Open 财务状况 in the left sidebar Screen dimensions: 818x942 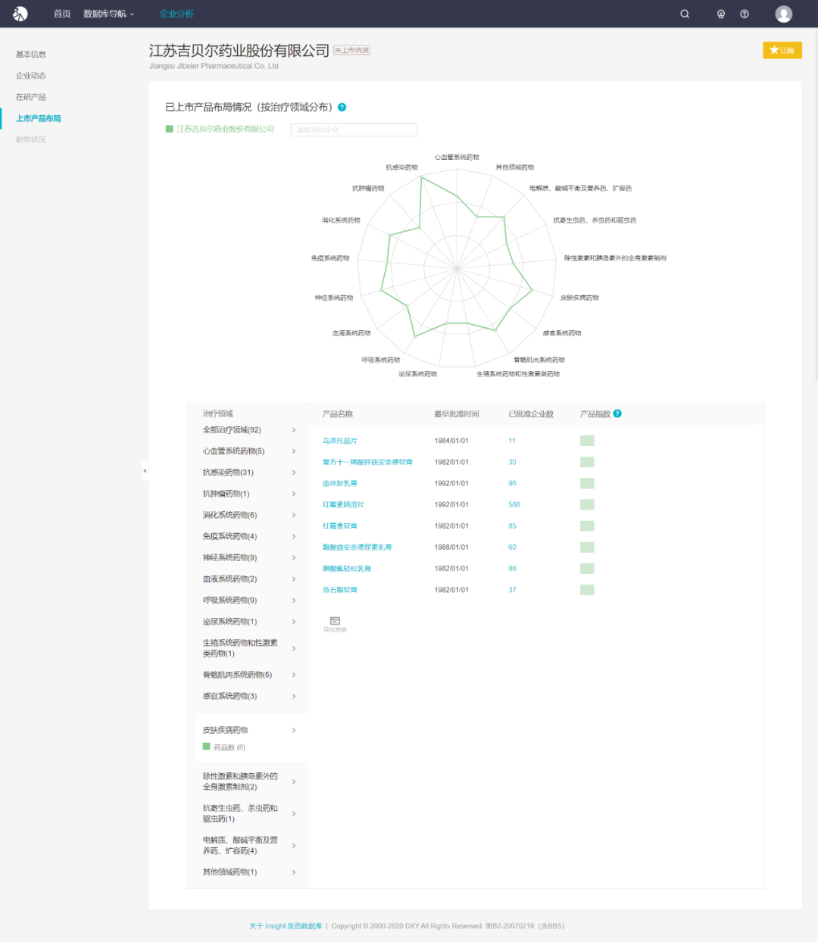(x=31, y=139)
